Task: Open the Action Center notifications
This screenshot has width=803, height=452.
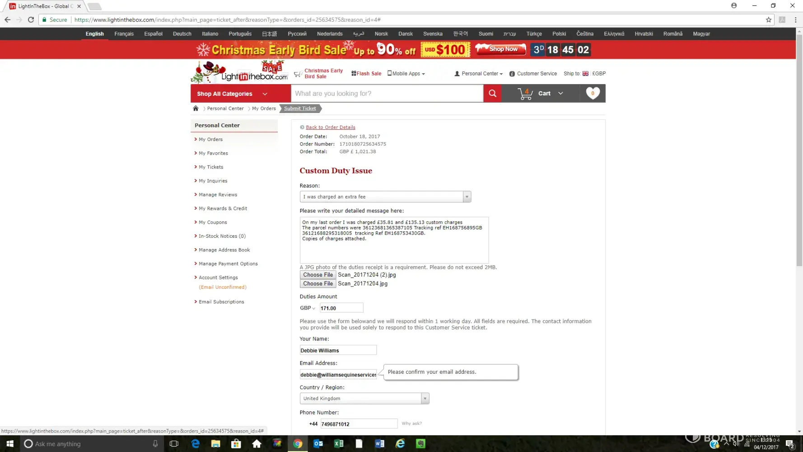Action: pyautogui.click(x=790, y=444)
